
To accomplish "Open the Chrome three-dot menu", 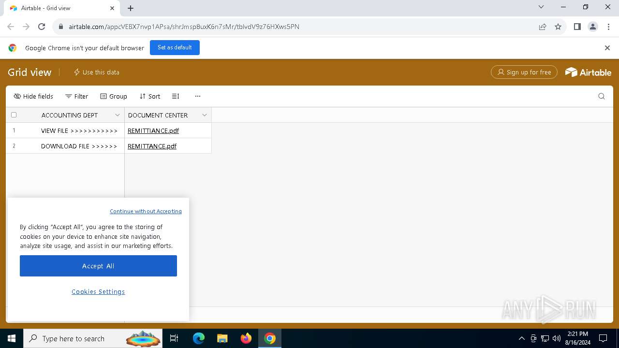I will pyautogui.click(x=608, y=27).
